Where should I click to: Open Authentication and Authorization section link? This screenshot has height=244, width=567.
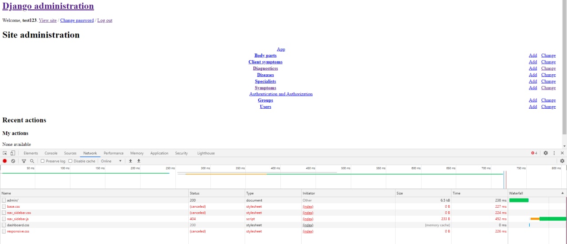pos(281,94)
